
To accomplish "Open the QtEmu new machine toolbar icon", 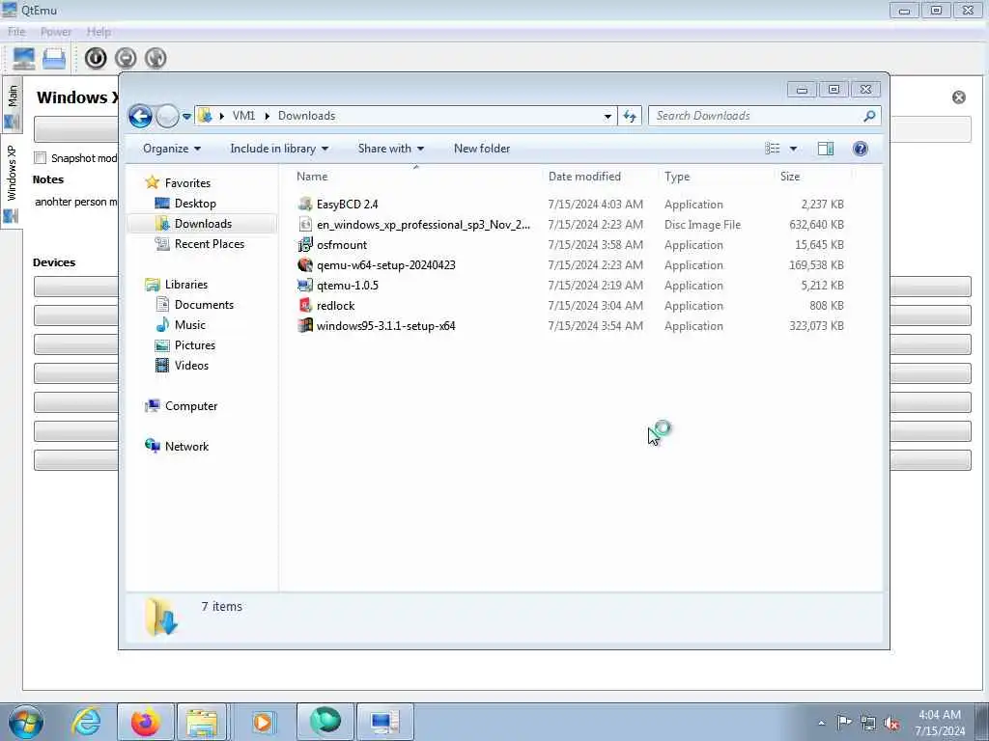I will tap(24, 59).
